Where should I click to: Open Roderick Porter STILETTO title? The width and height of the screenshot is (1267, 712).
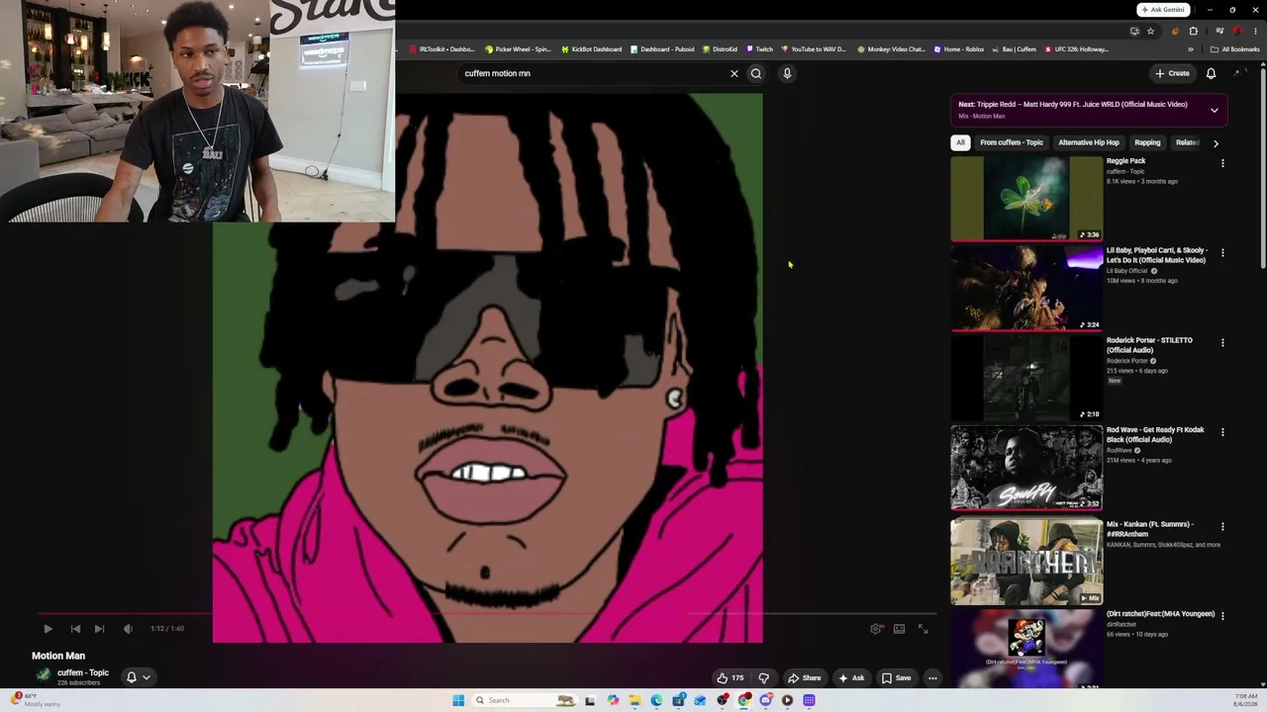pyautogui.click(x=1149, y=345)
